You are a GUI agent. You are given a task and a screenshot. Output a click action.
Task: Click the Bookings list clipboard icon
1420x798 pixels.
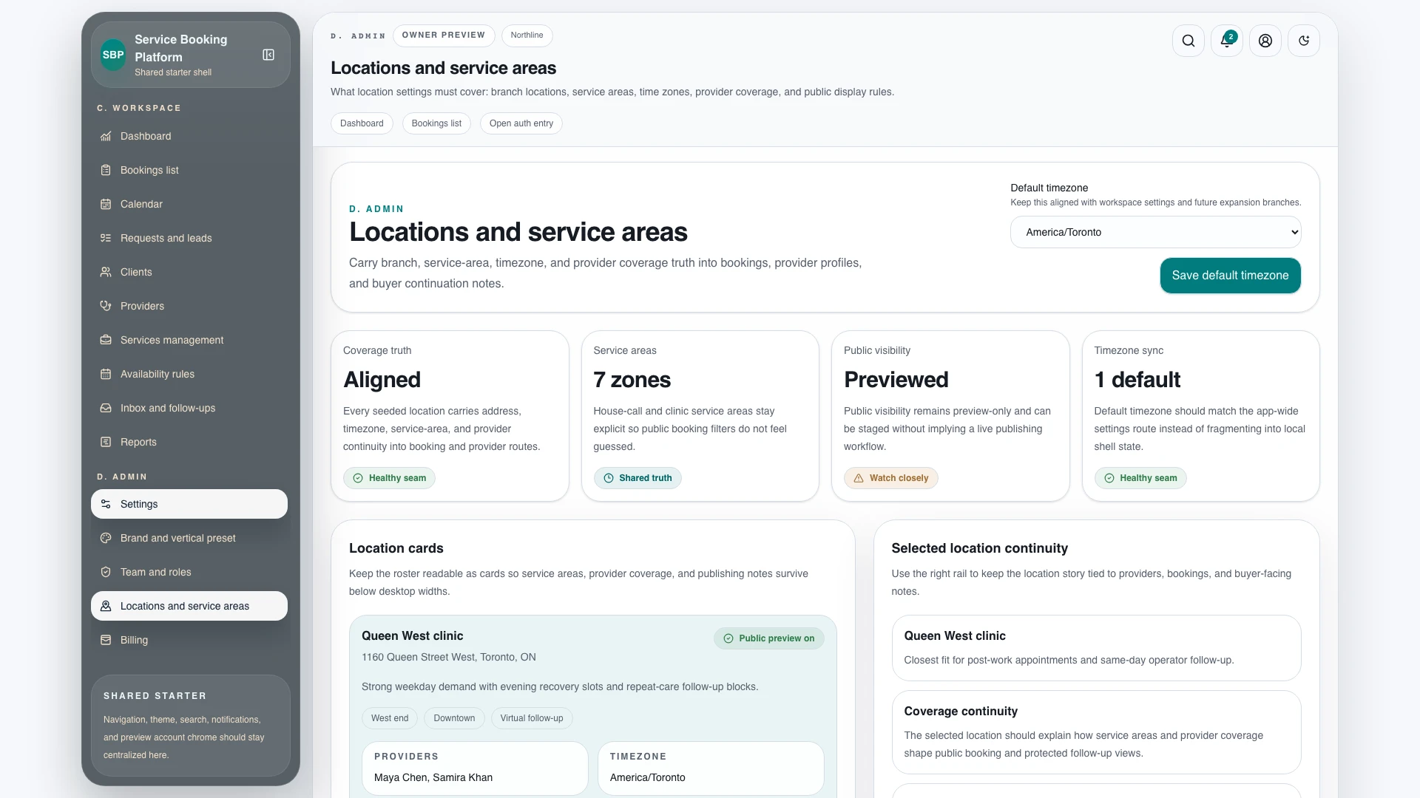(x=106, y=170)
